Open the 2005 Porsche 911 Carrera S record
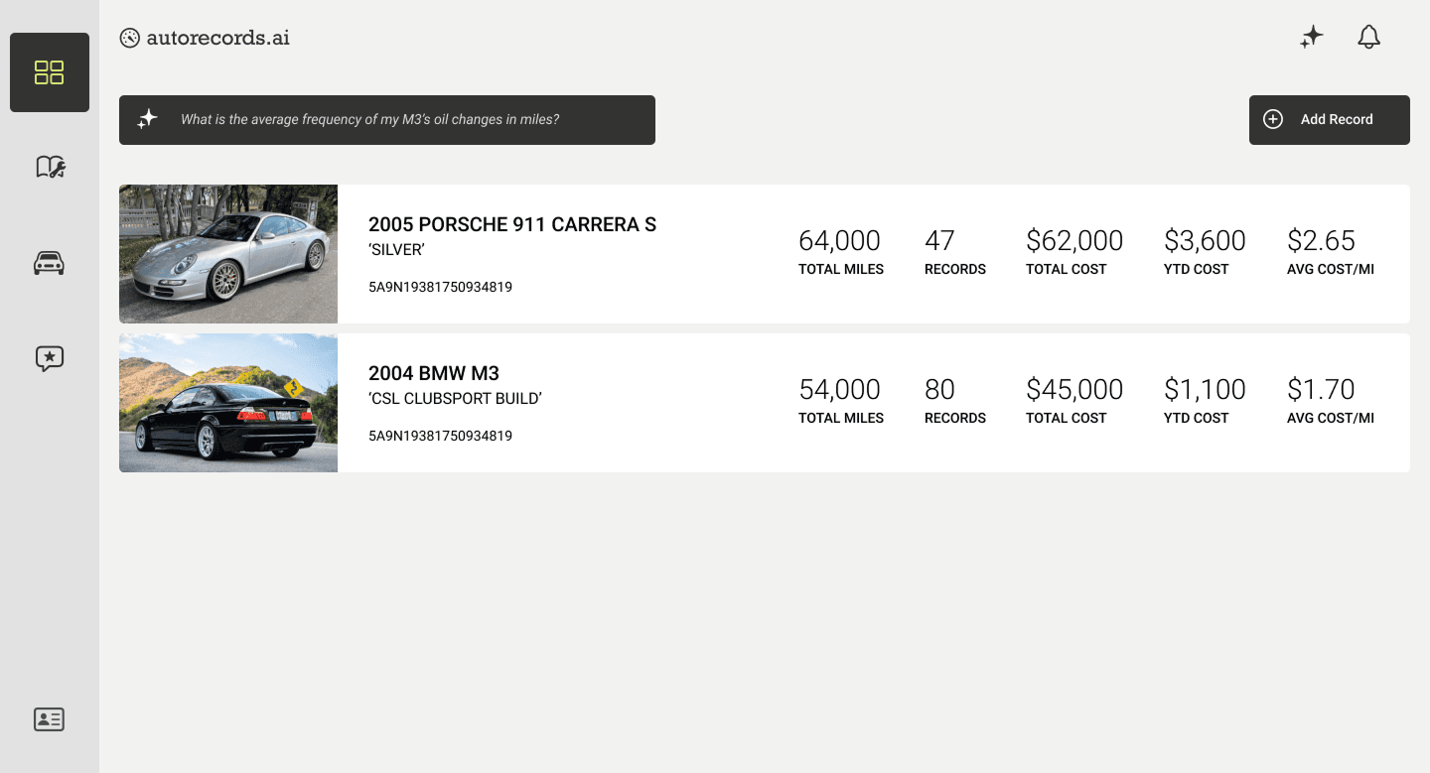 pos(511,224)
